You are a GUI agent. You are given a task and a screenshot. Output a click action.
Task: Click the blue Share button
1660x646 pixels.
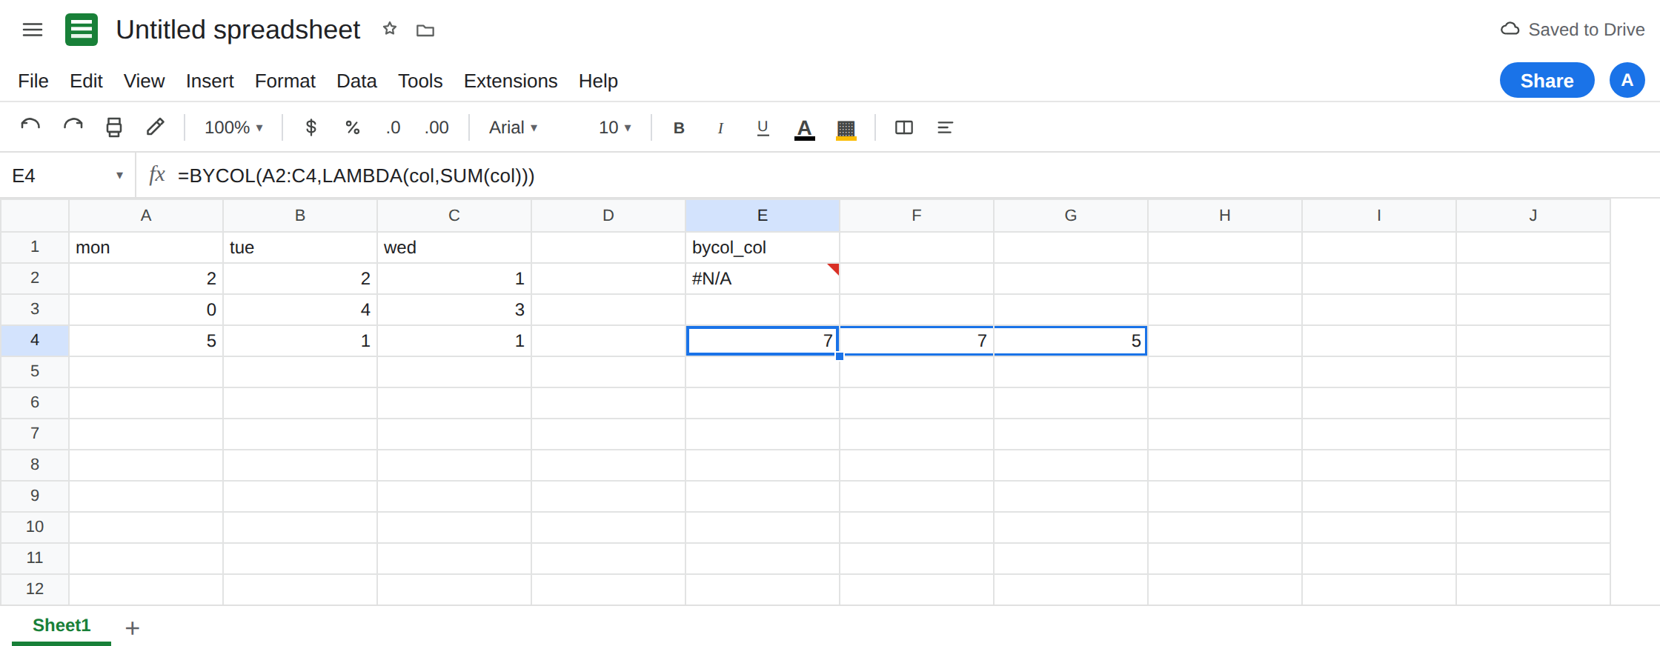coord(1547,80)
